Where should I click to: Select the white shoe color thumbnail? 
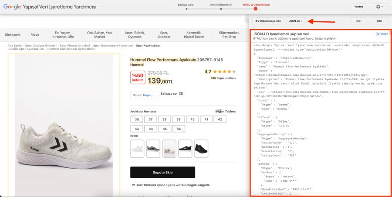[x=137, y=148]
